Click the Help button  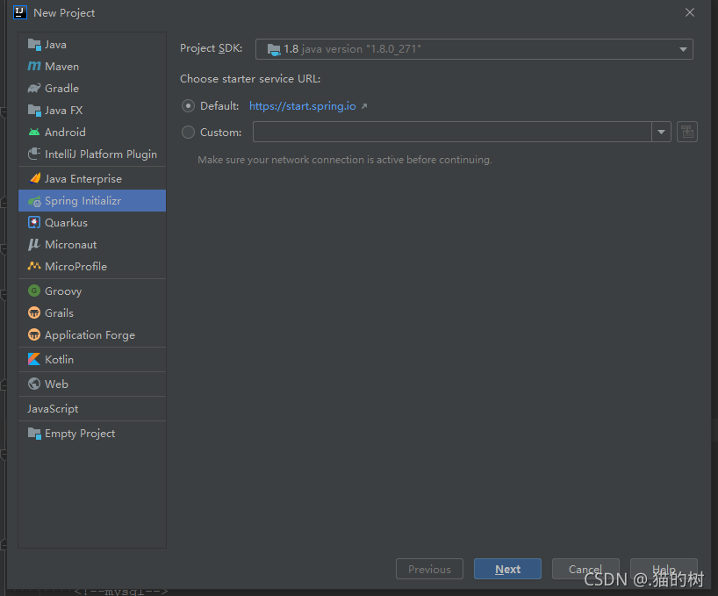click(x=664, y=569)
